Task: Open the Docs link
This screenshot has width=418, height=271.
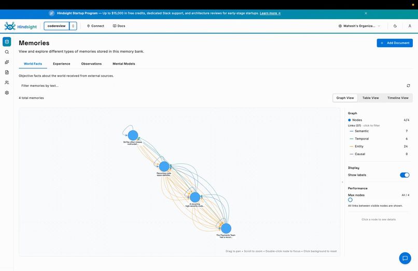Action: [119, 26]
